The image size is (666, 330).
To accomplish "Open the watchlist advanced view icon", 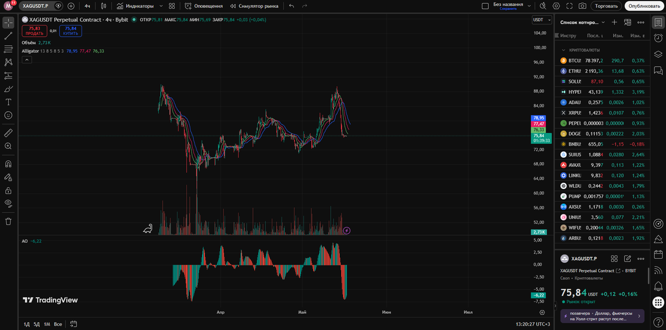I will pos(628,22).
